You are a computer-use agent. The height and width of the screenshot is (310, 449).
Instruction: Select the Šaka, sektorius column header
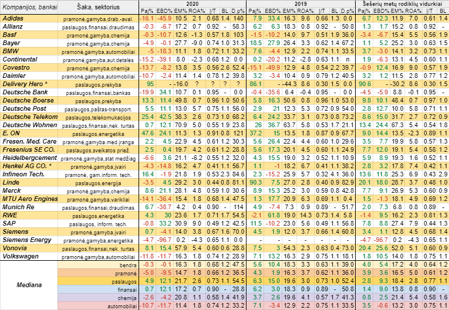pyautogui.click(x=99, y=8)
